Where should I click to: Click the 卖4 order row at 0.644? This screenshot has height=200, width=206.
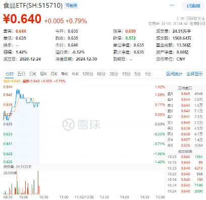tap(185, 99)
